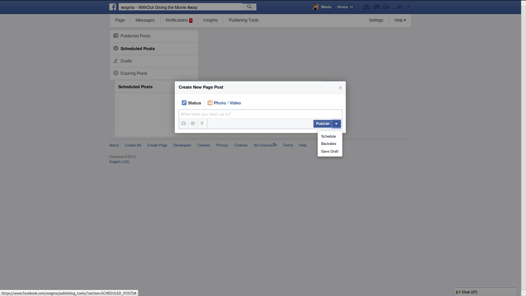The image size is (526, 296).
Task: Open the Developers footer link
Action: click(182, 145)
